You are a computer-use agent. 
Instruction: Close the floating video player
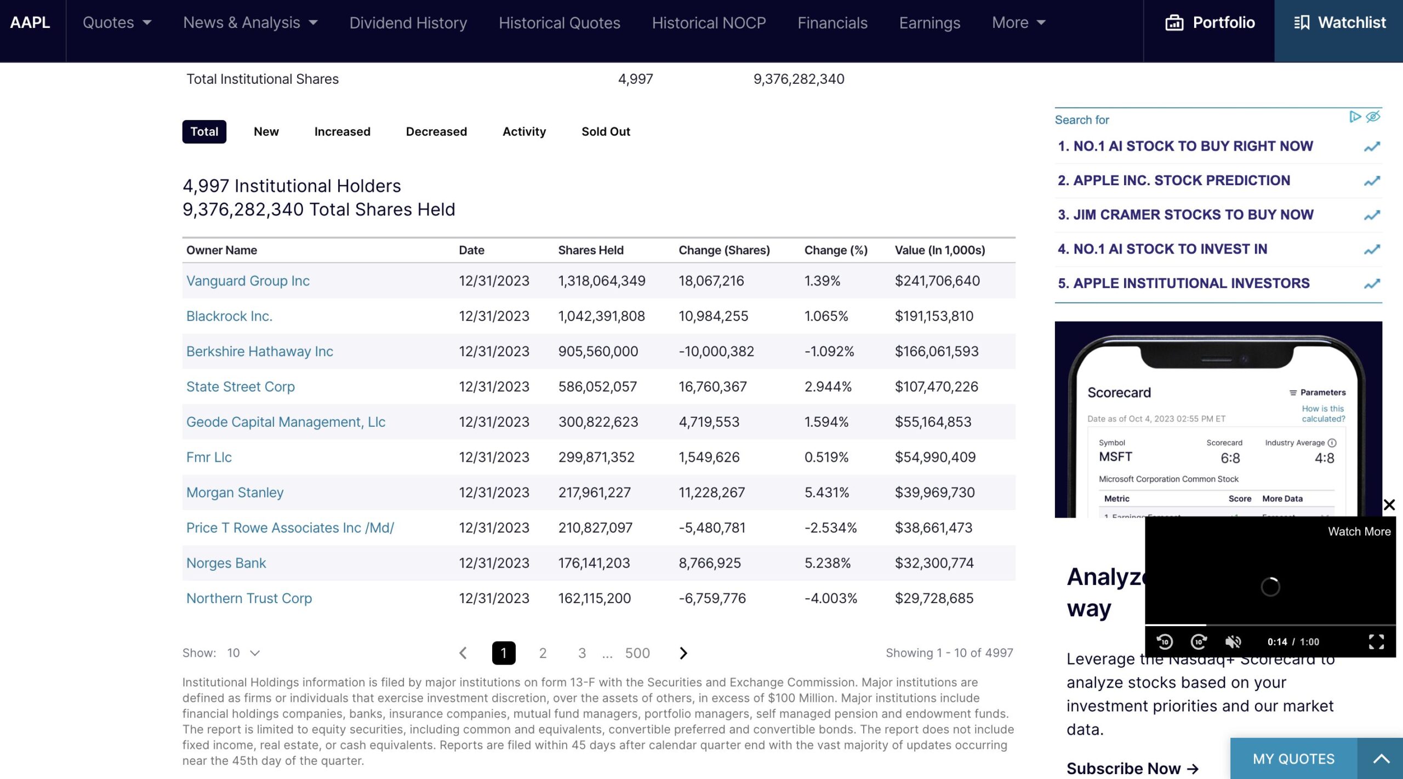(x=1389, y=505)
